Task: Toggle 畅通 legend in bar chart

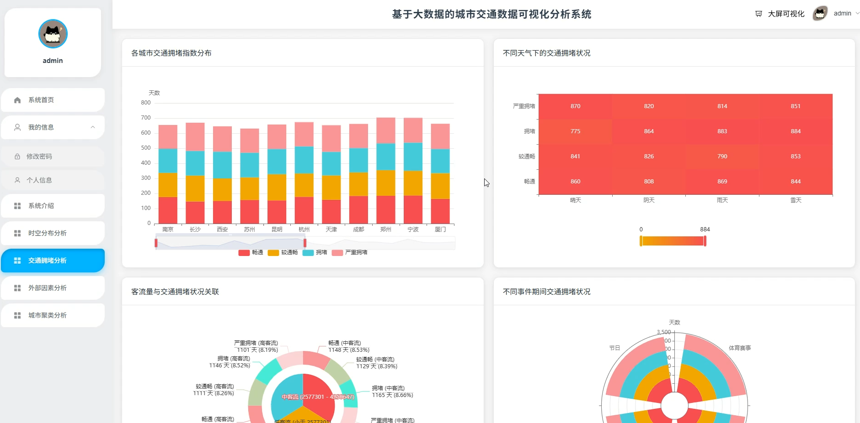Action: point(251,253)
